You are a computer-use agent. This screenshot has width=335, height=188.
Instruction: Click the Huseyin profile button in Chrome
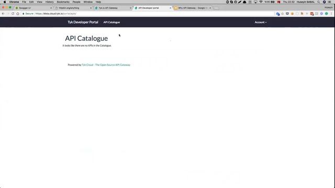coord(328,7)
